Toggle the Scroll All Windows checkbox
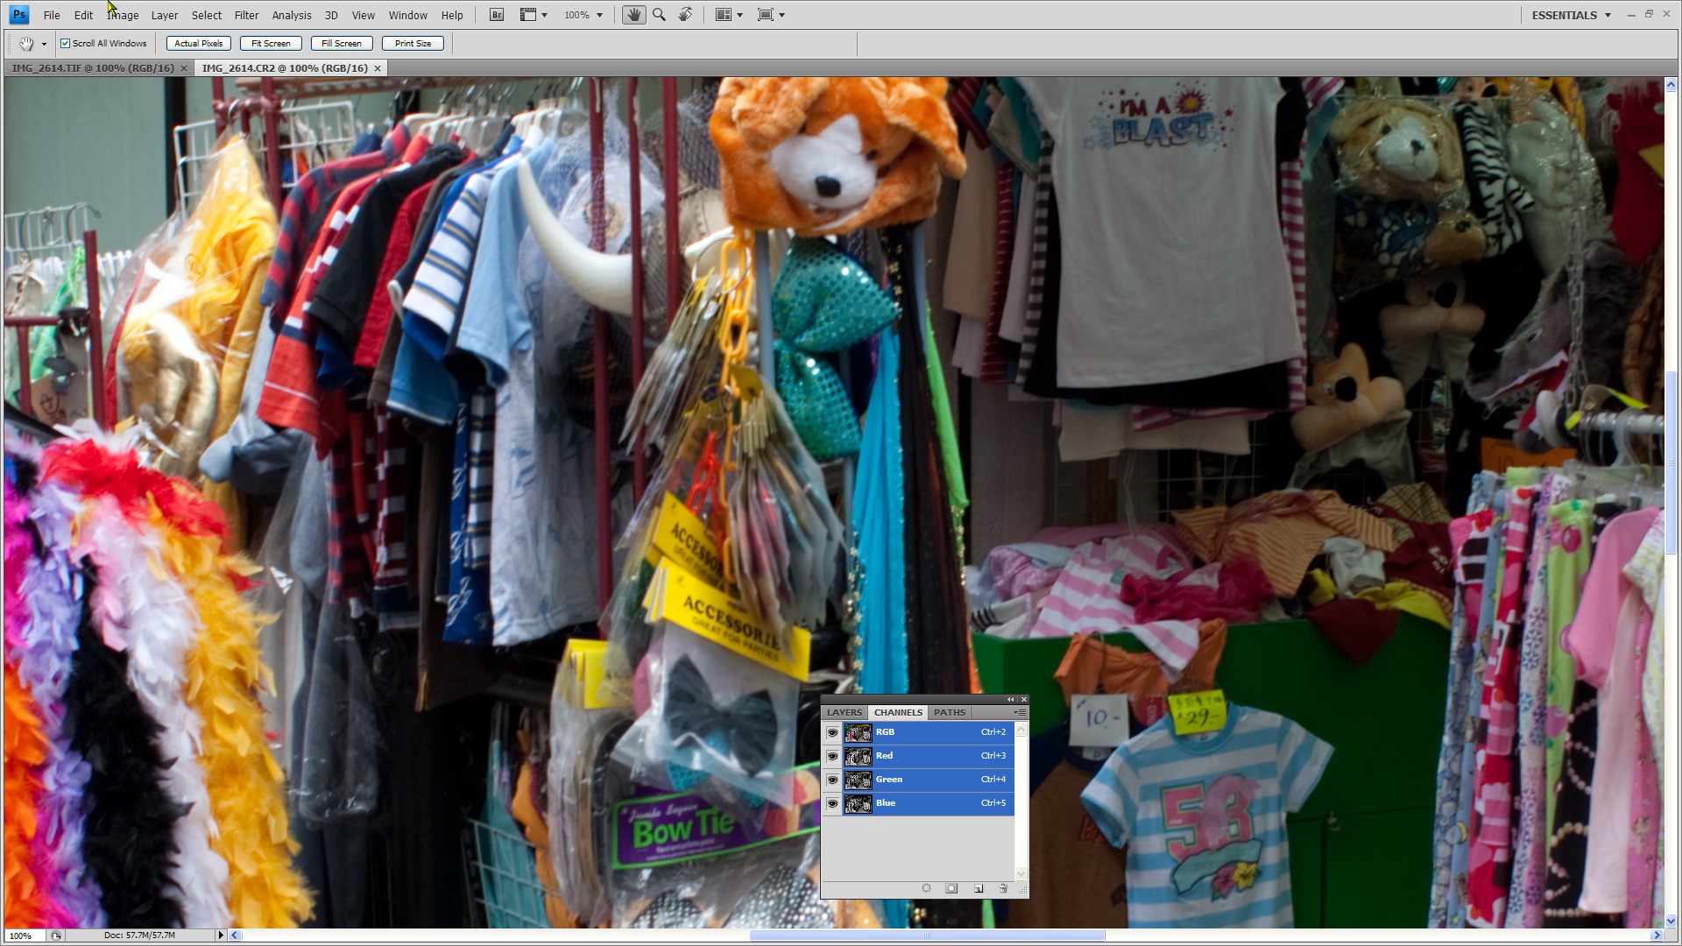This screenshot has width=1682, height=946. coord(65,44)
